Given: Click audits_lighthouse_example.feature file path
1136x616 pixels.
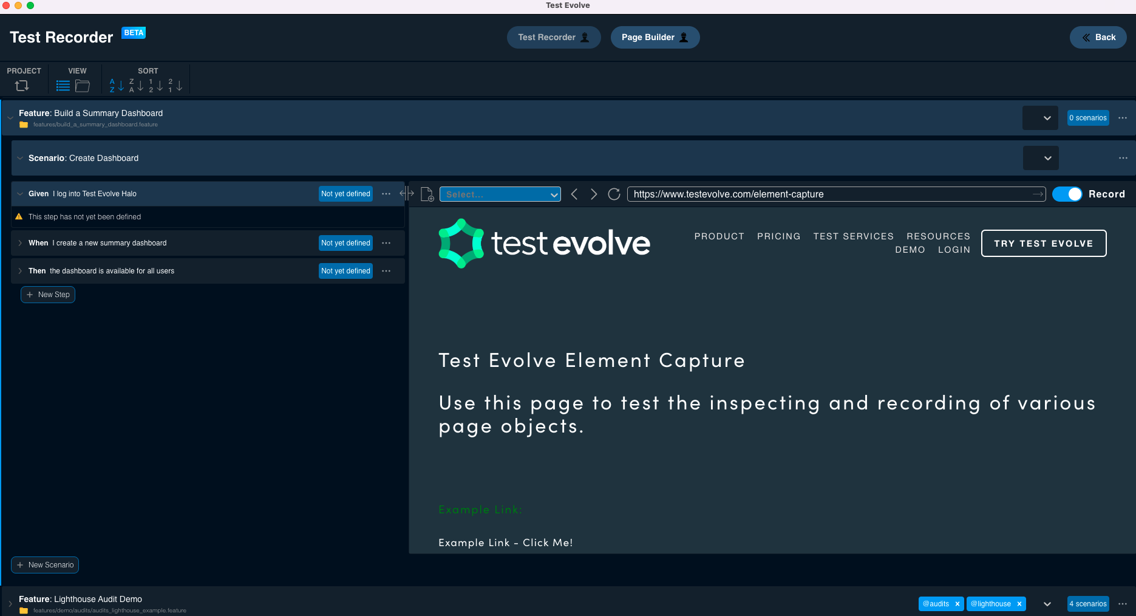Looking at the screenshot, I should (110, 611).
